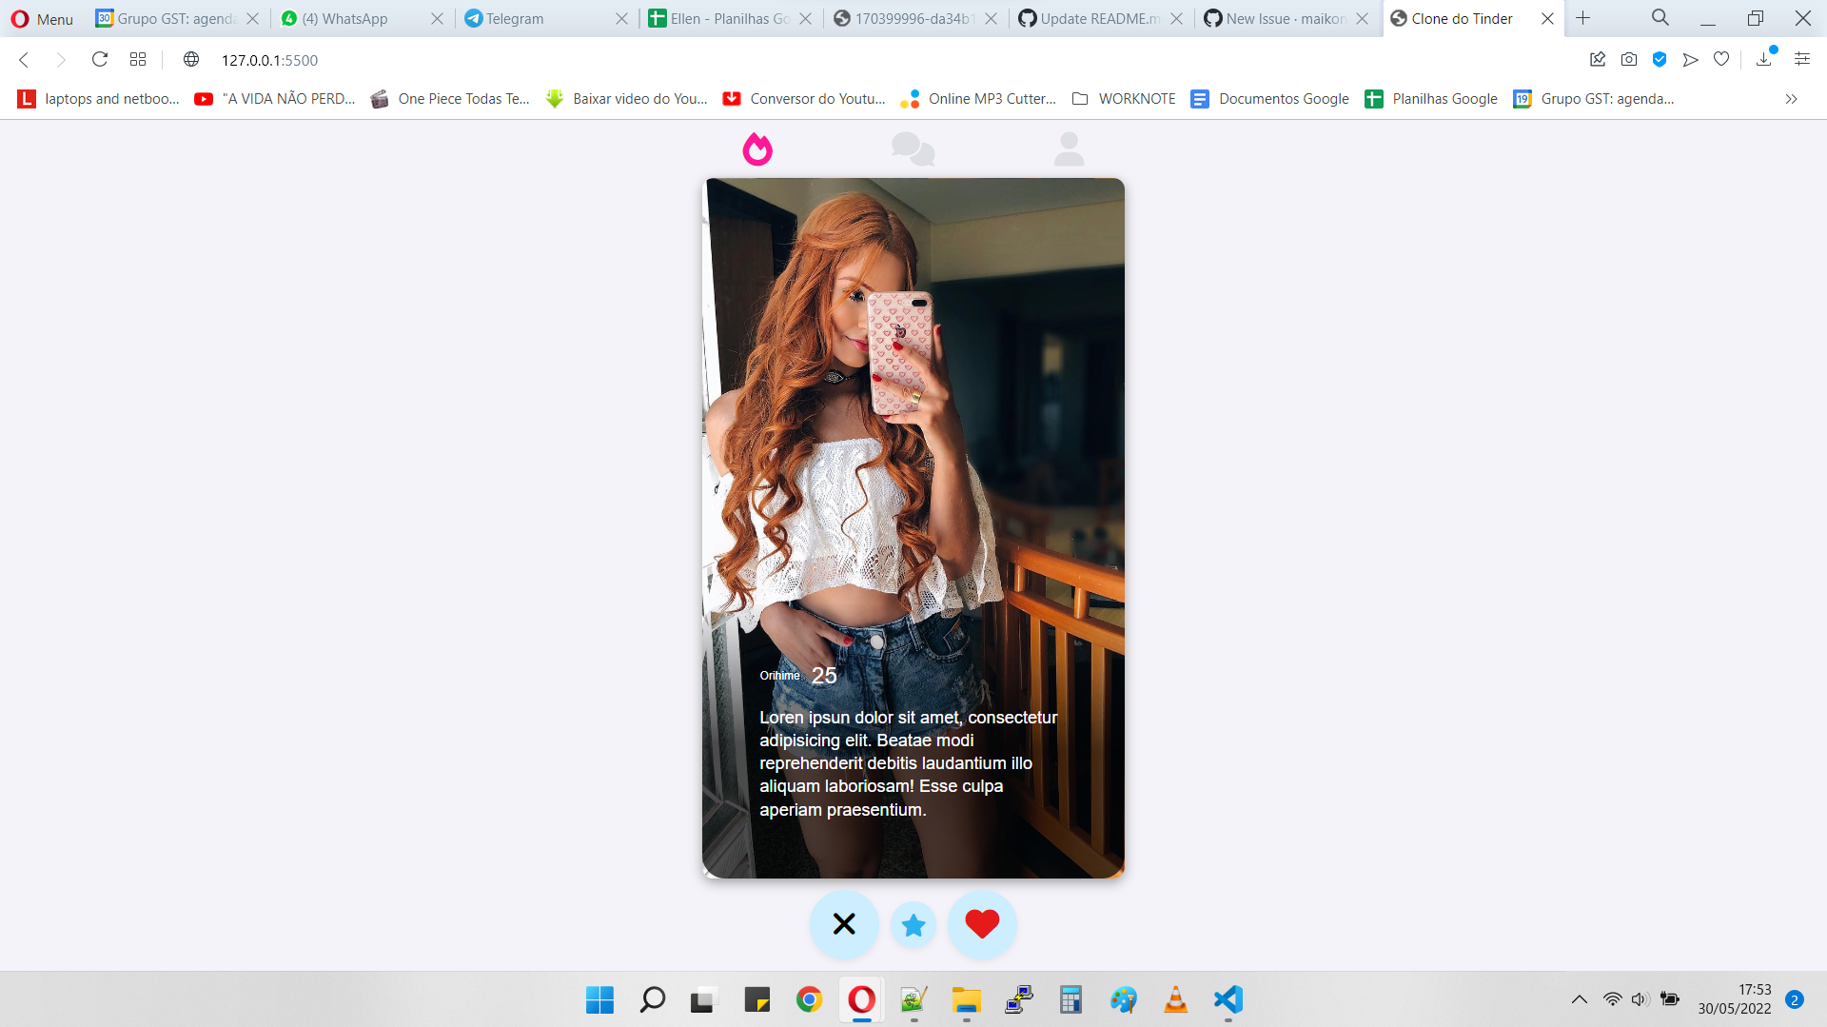Screen dimensions: 1827x1027
Task: Expand the hidden bookmarks chevron
Action: coord(1792,98)
